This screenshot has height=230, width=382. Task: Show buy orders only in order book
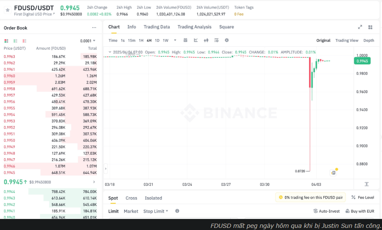(15, 41)
